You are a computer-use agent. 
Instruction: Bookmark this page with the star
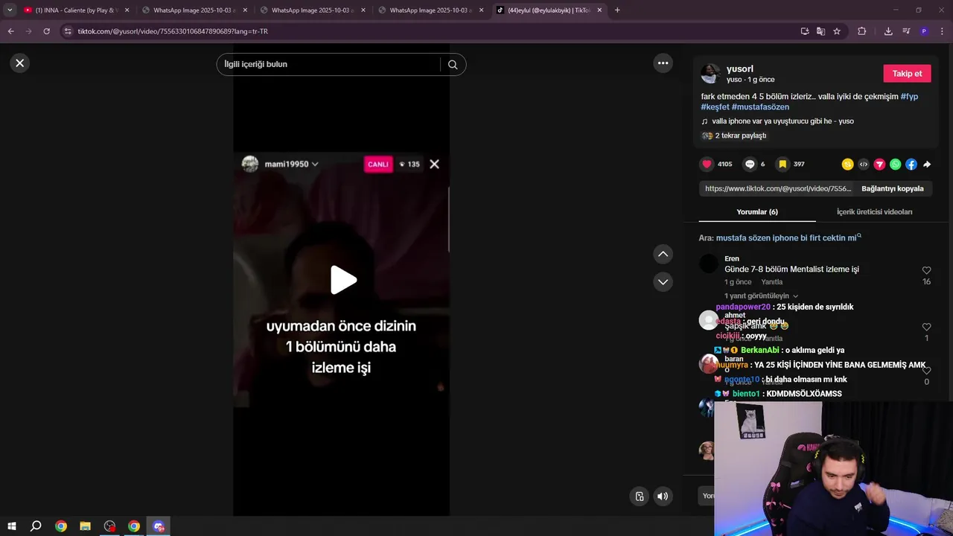[x=837, y=31]
